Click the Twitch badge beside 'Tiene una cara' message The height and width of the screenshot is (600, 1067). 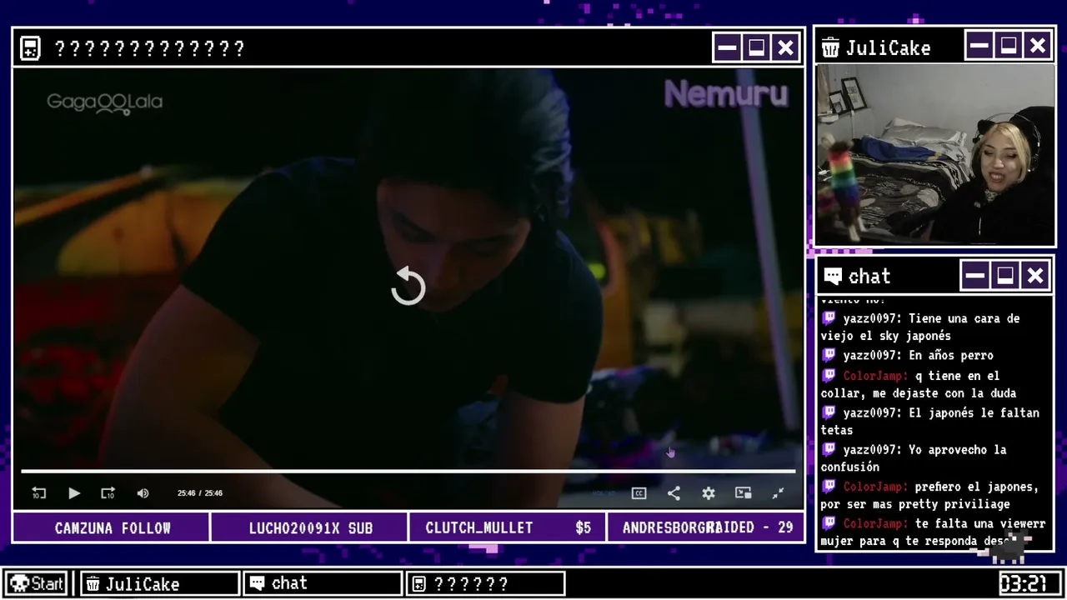click(x=829, y=317)
